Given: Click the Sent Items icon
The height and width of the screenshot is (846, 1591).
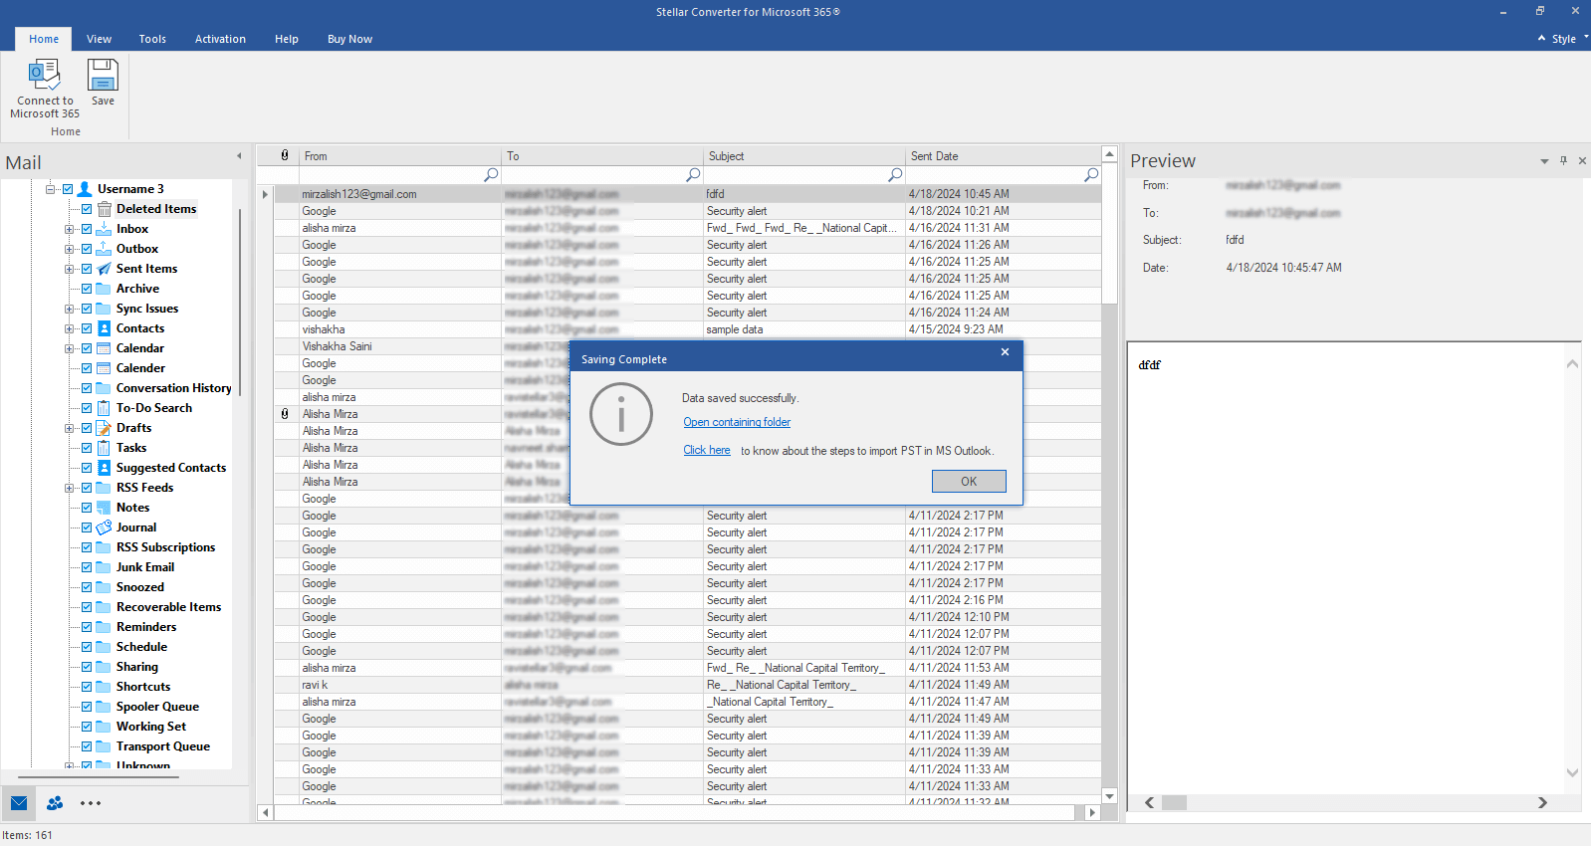Looking at the screenshot, I should 104,269.
